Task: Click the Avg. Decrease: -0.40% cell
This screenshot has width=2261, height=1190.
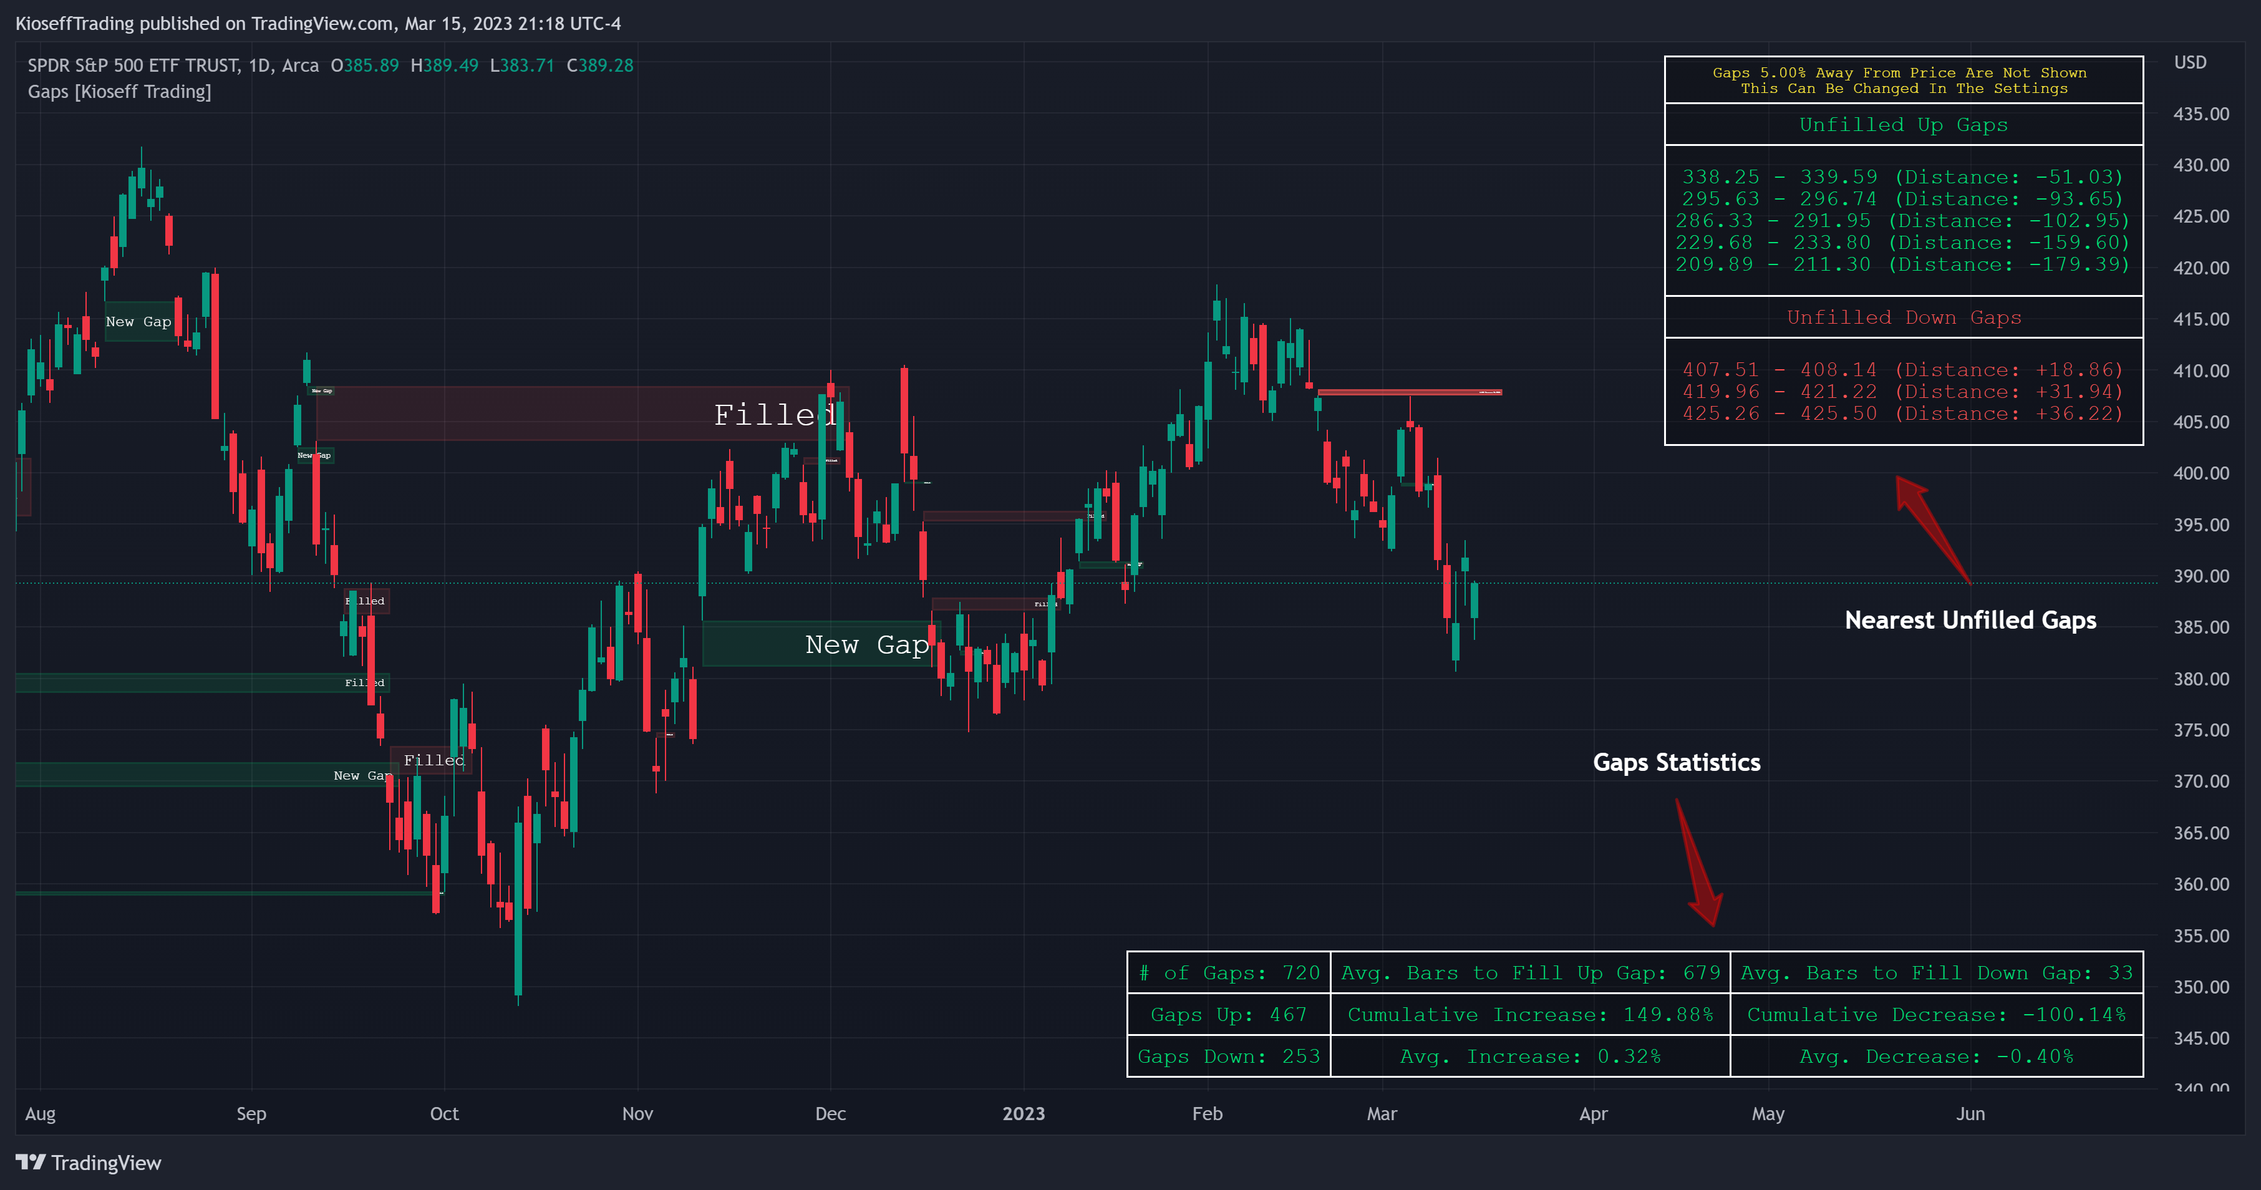Action: click(x=1936, y=1057)
